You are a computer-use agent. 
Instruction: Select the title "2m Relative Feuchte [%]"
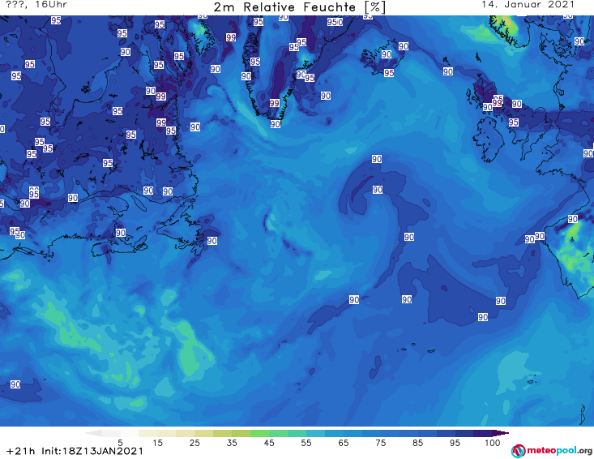[x=299, y=7]
